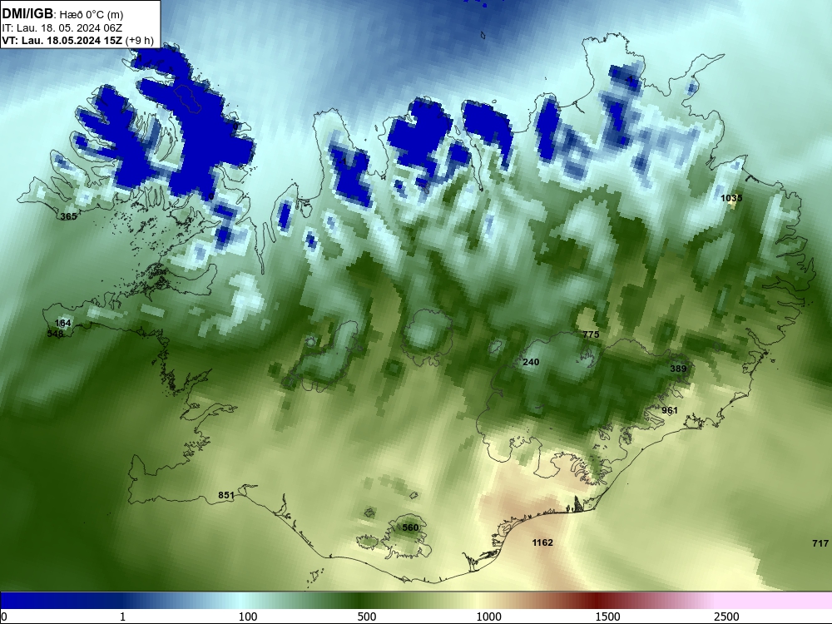Click the 100 tick on the colour scale
Viewport: 832px width, 624px height.
coord(248,617)
